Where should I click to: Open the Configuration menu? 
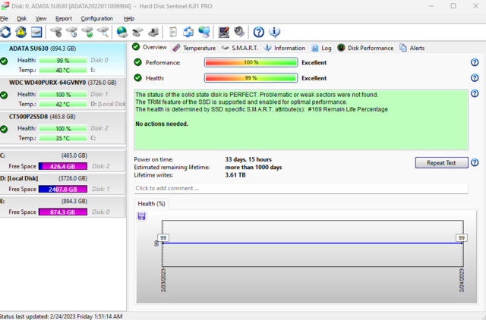[x=96, y=18]
